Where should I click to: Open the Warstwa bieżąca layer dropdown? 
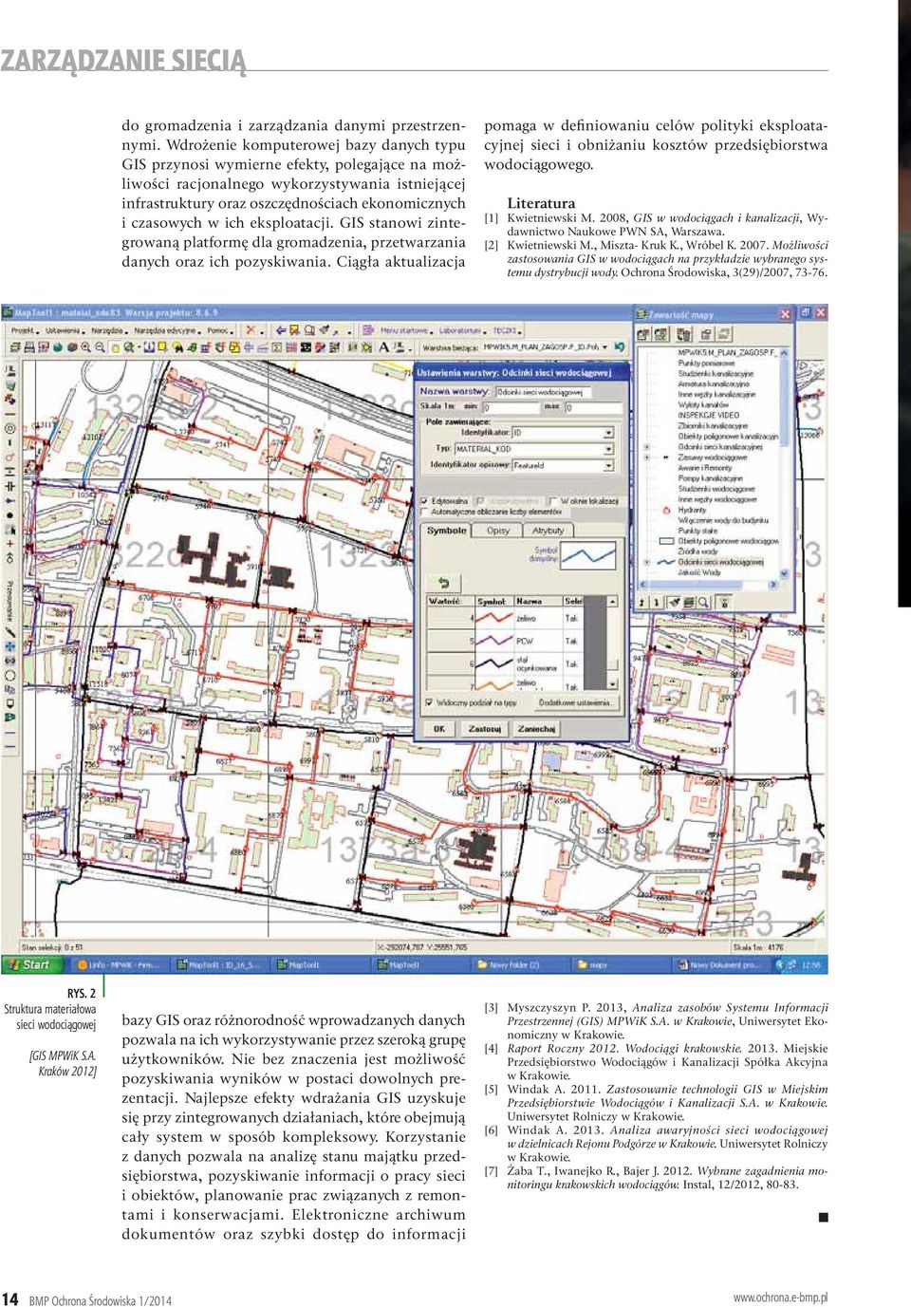point(604,347)
